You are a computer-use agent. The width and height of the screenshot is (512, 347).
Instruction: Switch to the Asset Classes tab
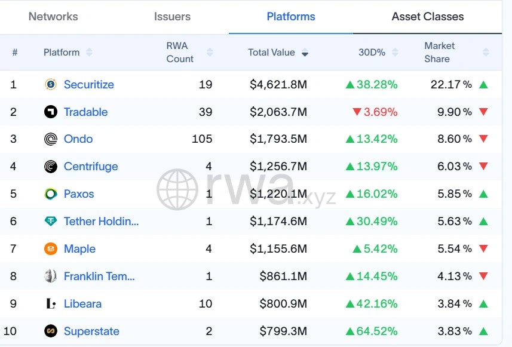(x=427, y=17)
